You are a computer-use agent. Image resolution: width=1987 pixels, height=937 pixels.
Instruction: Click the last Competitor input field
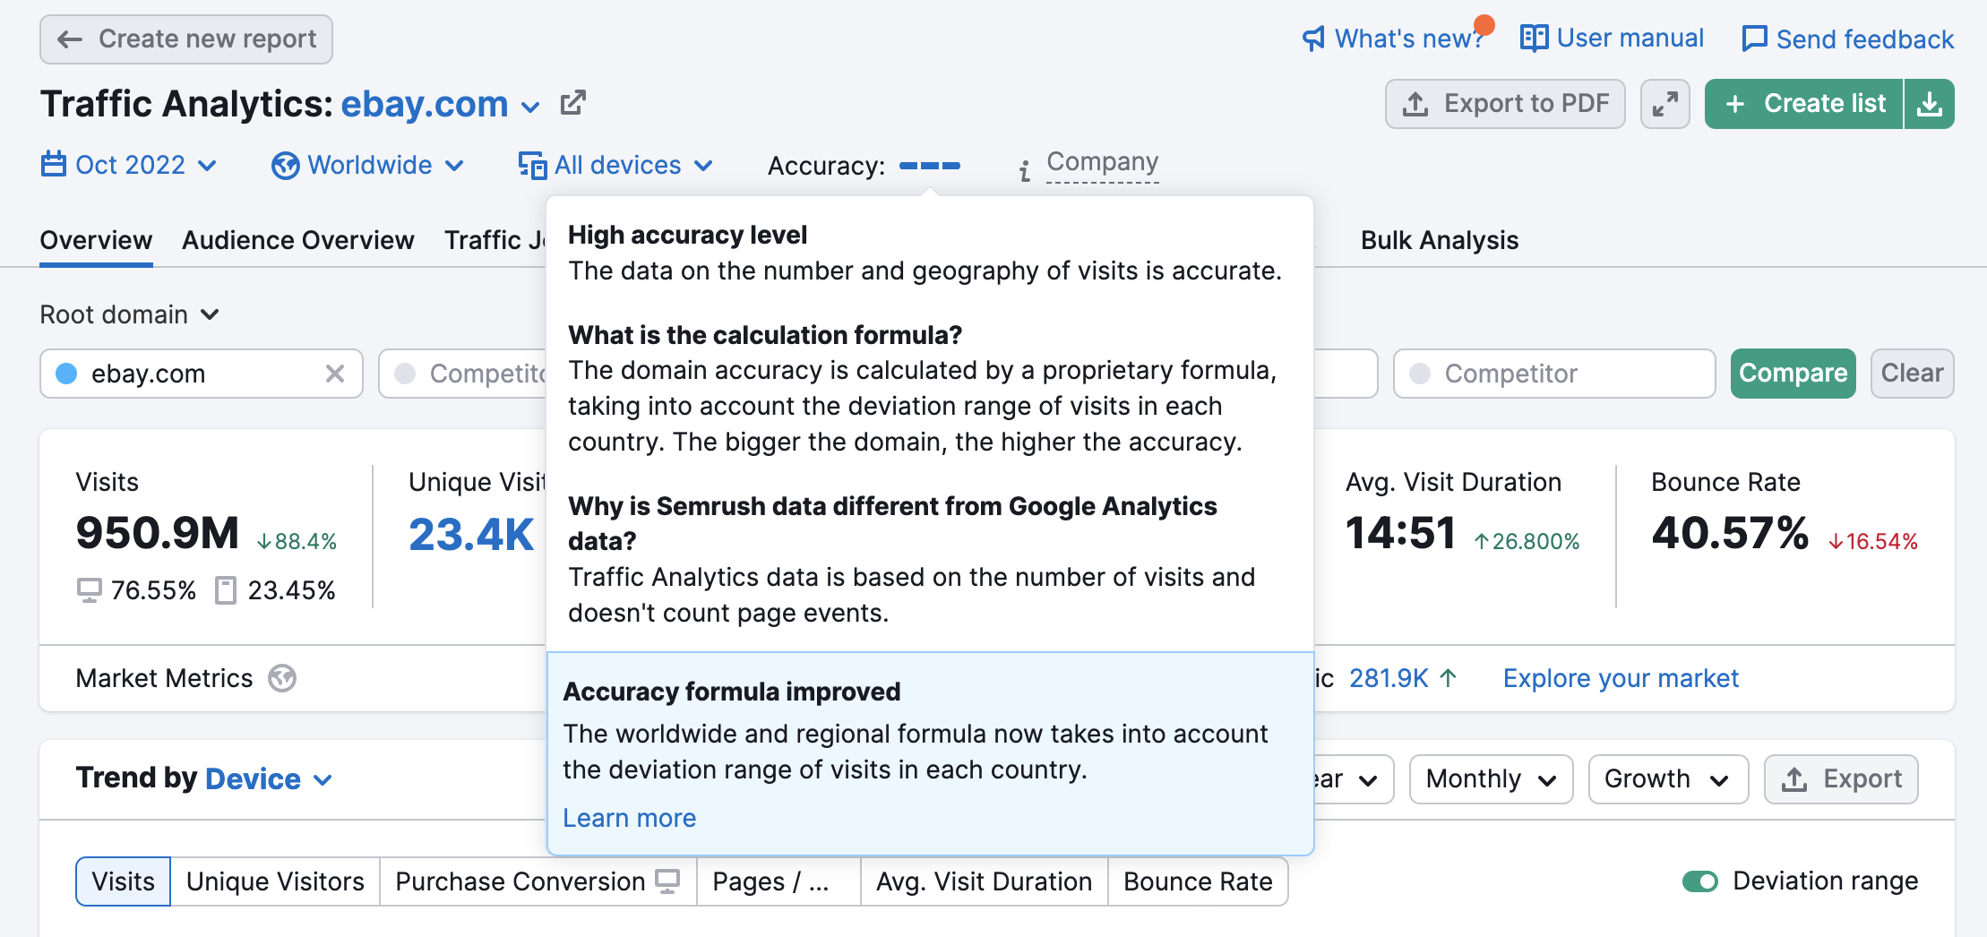click(1554, 374)
